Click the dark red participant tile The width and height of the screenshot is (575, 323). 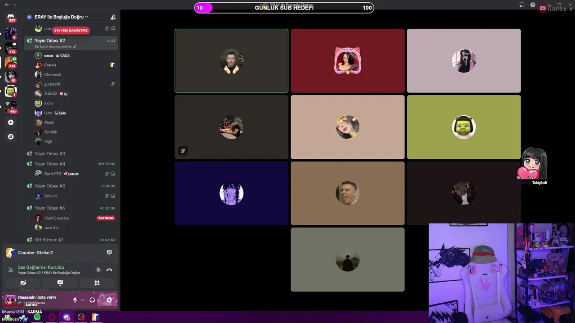coord(348,61)
